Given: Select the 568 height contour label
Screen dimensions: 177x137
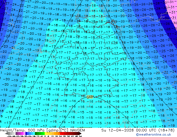Looking at the screenshot, I should pyautogui.click(x=90, y=97).
